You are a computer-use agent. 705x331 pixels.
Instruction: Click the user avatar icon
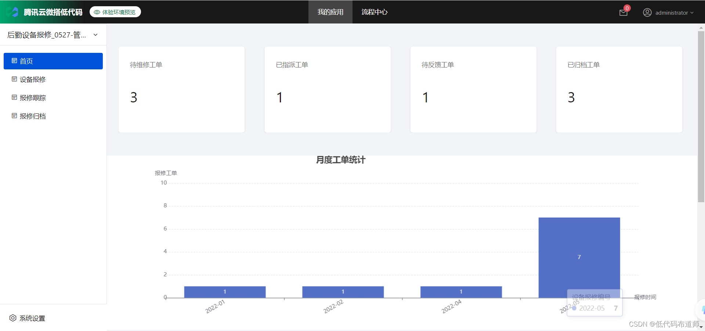(x=647, y=12)
